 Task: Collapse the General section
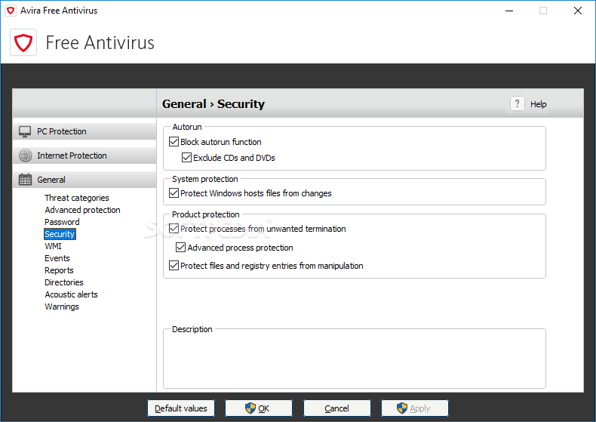tap(84, 180)
